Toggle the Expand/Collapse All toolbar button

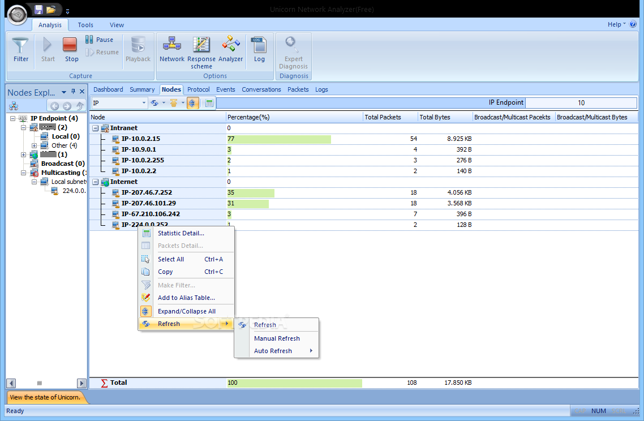click(x=192, y=103)
